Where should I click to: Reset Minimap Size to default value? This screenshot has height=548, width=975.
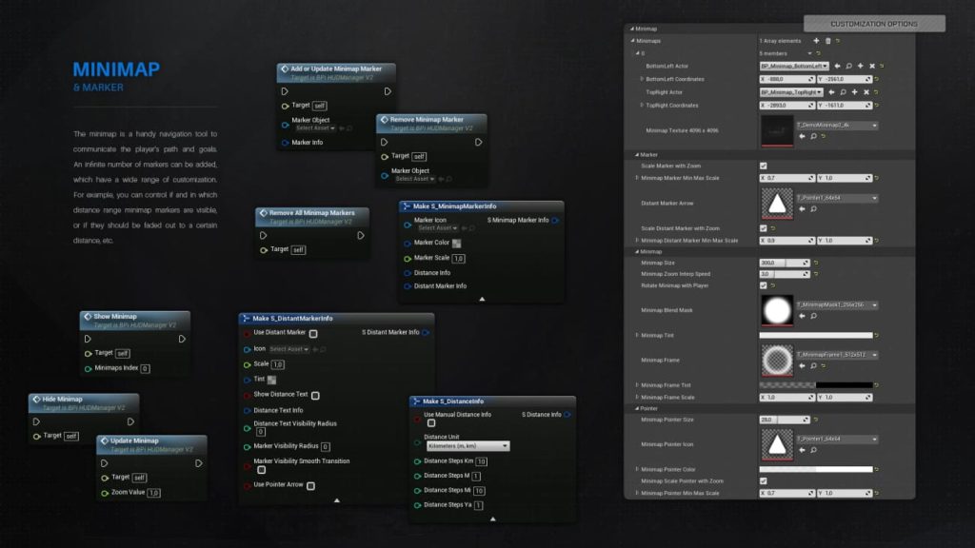click(x=816, y=263)
